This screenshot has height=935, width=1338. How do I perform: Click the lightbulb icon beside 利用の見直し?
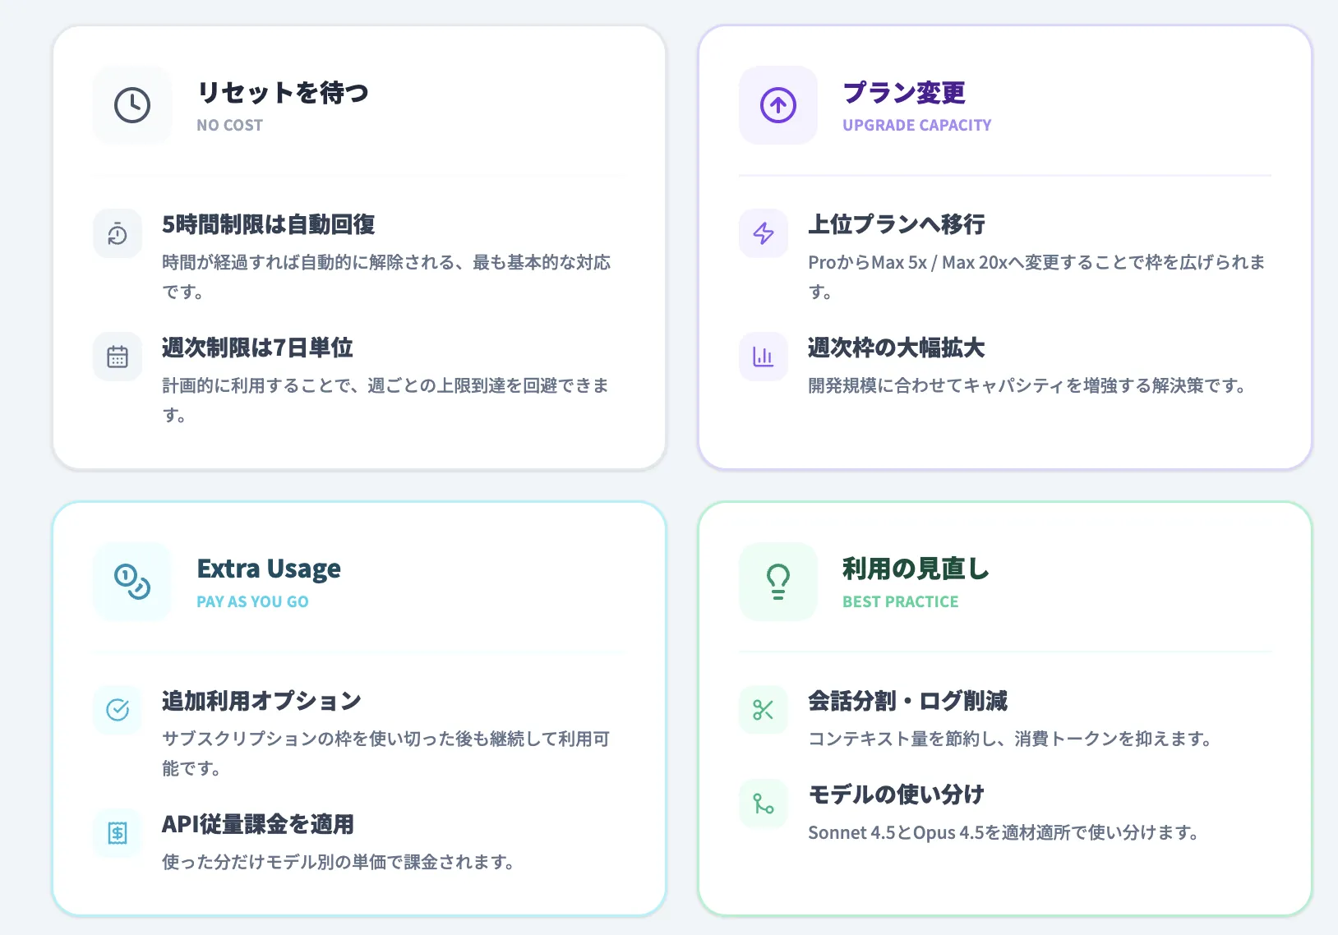click(777, 582)
